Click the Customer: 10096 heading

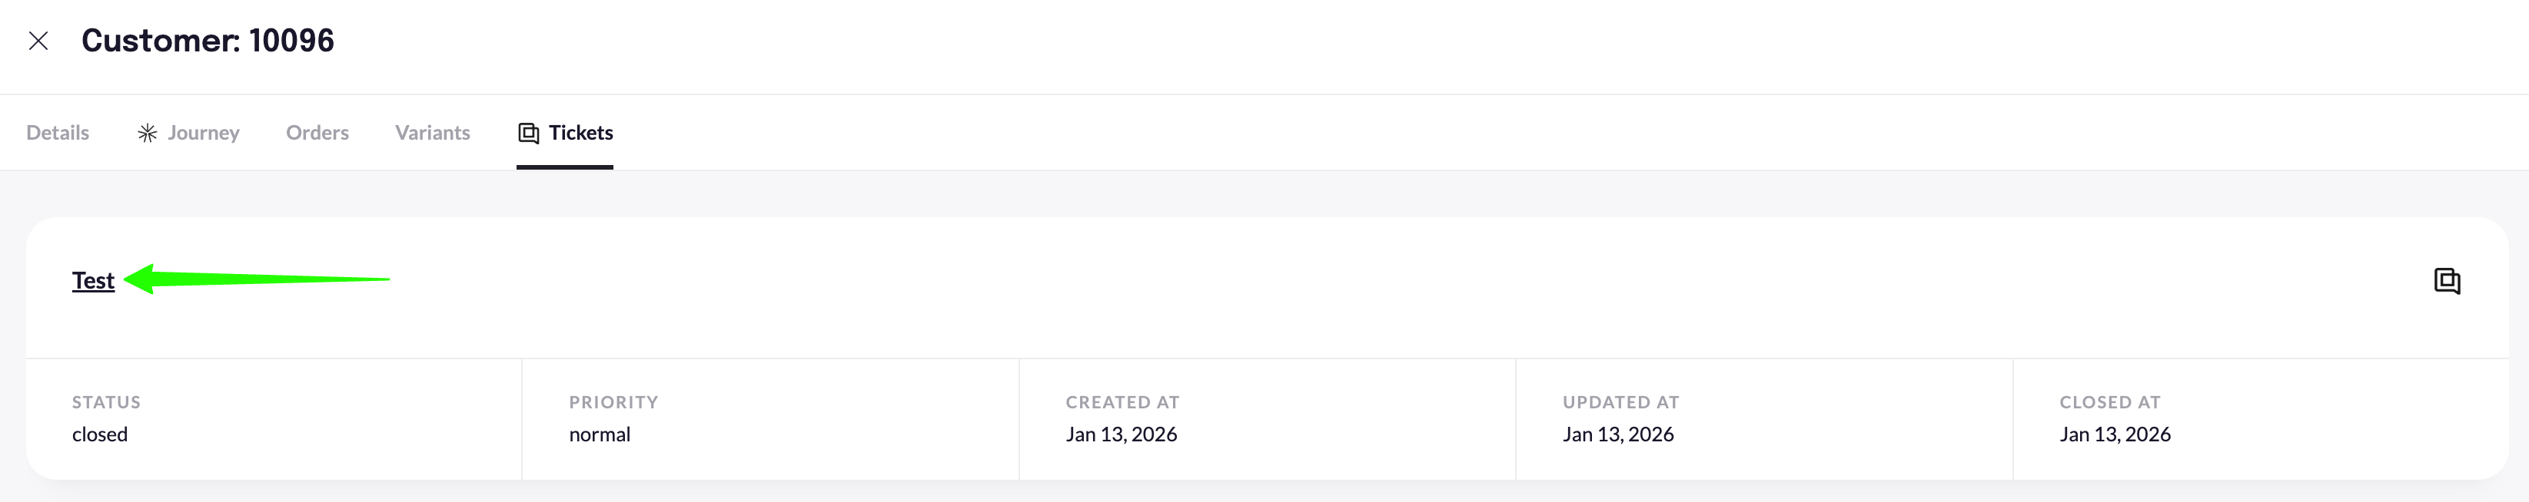(207, 41)
